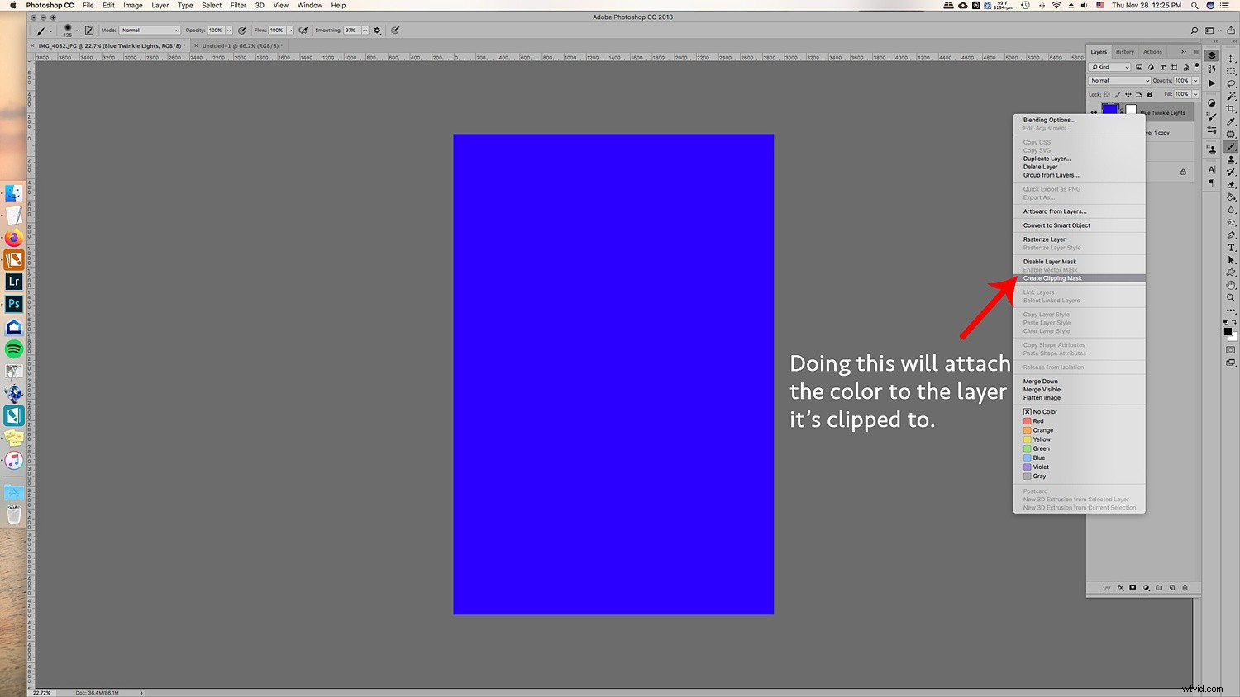Click the Photoshop icon in the Dock
The height and width of the screenshot is (697, 1240).
coord(14,304)
